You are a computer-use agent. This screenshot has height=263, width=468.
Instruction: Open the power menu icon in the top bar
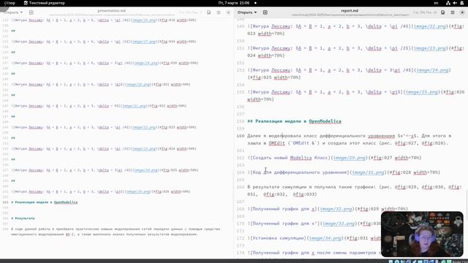click(462, 3)
